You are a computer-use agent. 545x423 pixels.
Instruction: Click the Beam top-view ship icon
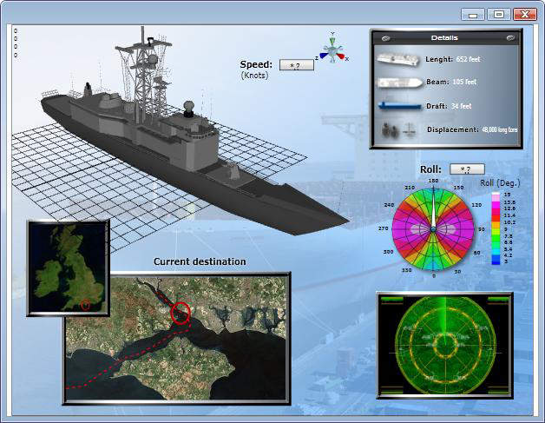pos(398,83)
